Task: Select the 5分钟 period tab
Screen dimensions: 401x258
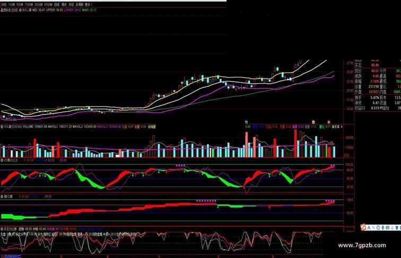Action: [x=20, y=5]
